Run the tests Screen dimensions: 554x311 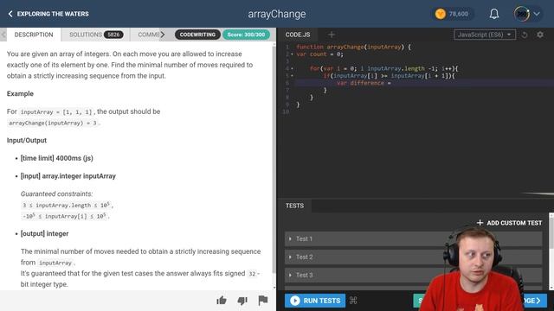tap(315, 301)
